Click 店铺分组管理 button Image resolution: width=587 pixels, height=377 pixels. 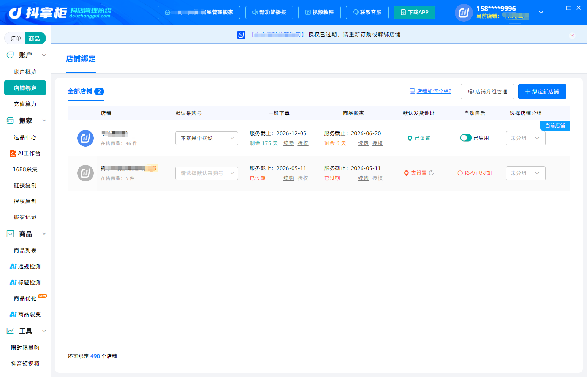pyautogui.click(x=487, y=91)
